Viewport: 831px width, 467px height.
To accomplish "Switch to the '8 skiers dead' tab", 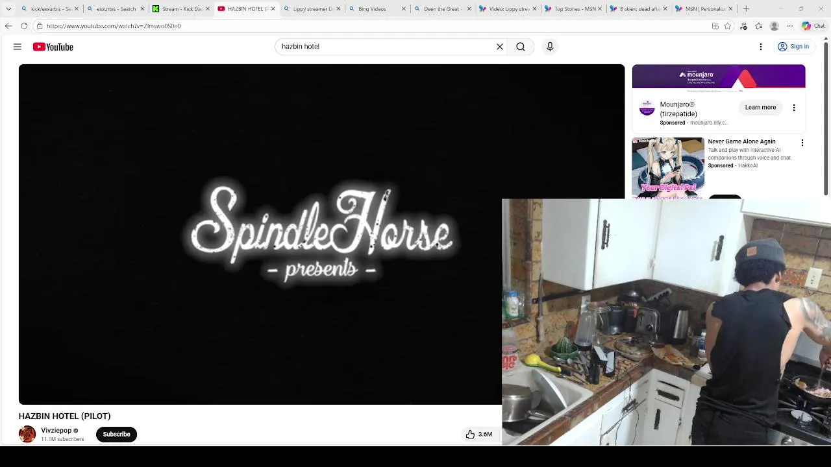I will [x=639, y=9].
